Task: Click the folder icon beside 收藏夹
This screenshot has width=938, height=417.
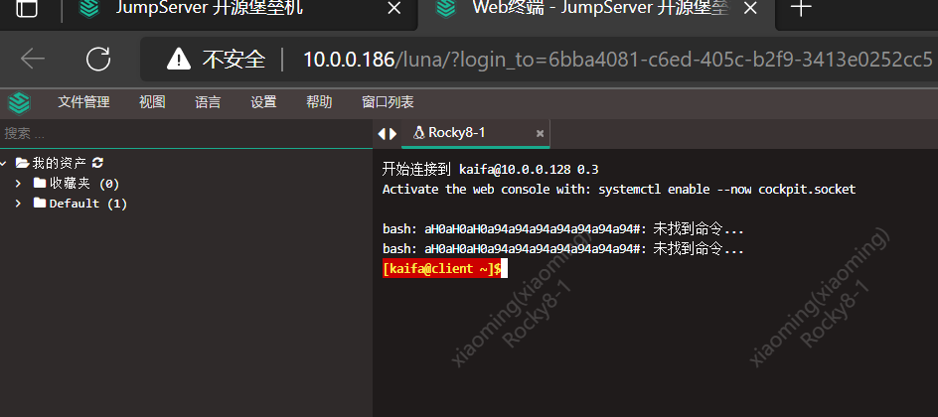Action: pyautogui.click(x=40, y=183)
